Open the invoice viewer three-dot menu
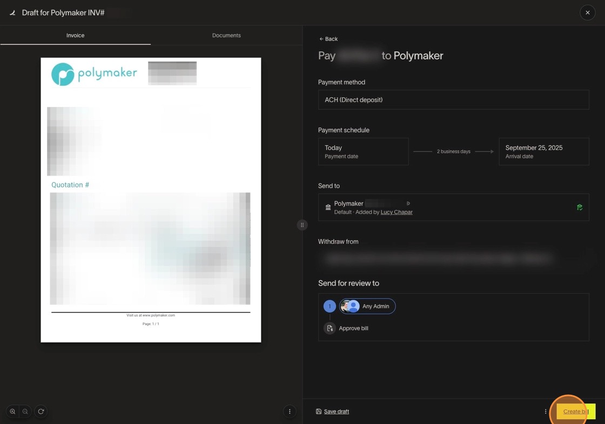Image resolution: width=605 pixels, height=424 pixels. (x=290, y=412)
